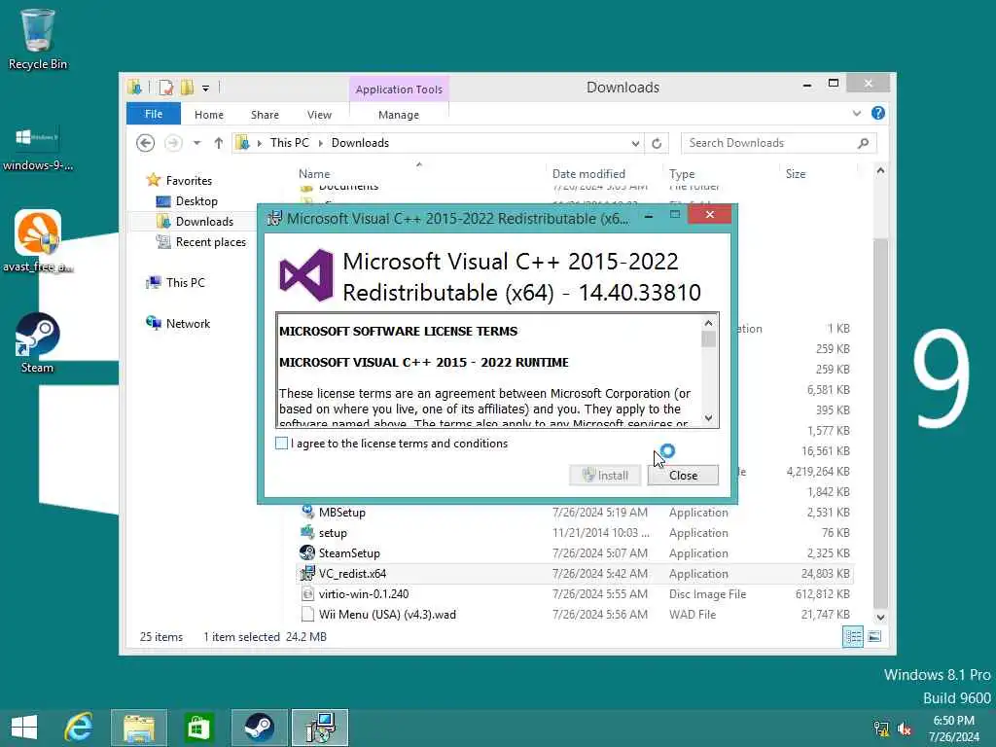Open the Windows Start button
Image resolution: width=996 pixels, height=747 pixels.
[x=24, y=728]
